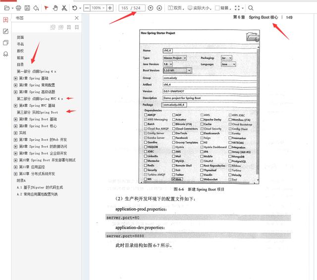Image resolution: width=317 pixels, height=280 pixels.
Task: Expand the 第1章 Spring 基础 bookmark
Action: (15, 78)
